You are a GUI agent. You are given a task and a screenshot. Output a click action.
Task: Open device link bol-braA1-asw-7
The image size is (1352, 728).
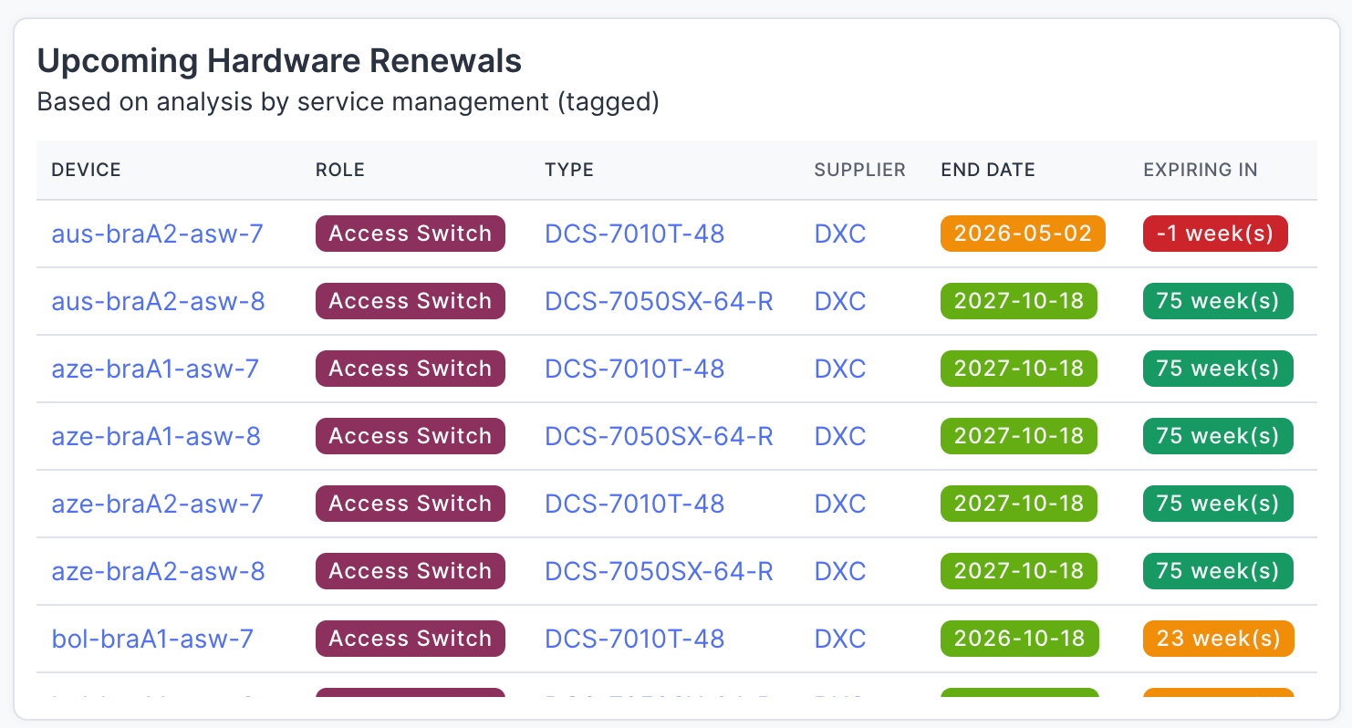pyautogui.click(x=152, y=639)
